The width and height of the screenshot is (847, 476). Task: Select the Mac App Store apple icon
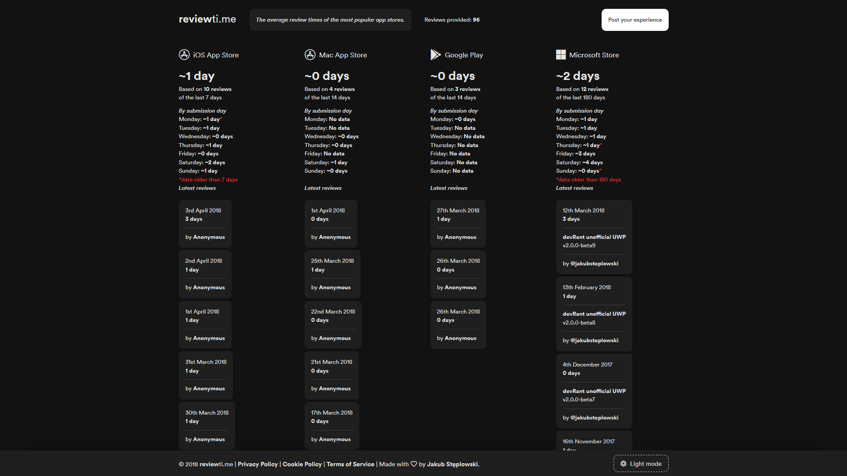click(x=309, y=55)
